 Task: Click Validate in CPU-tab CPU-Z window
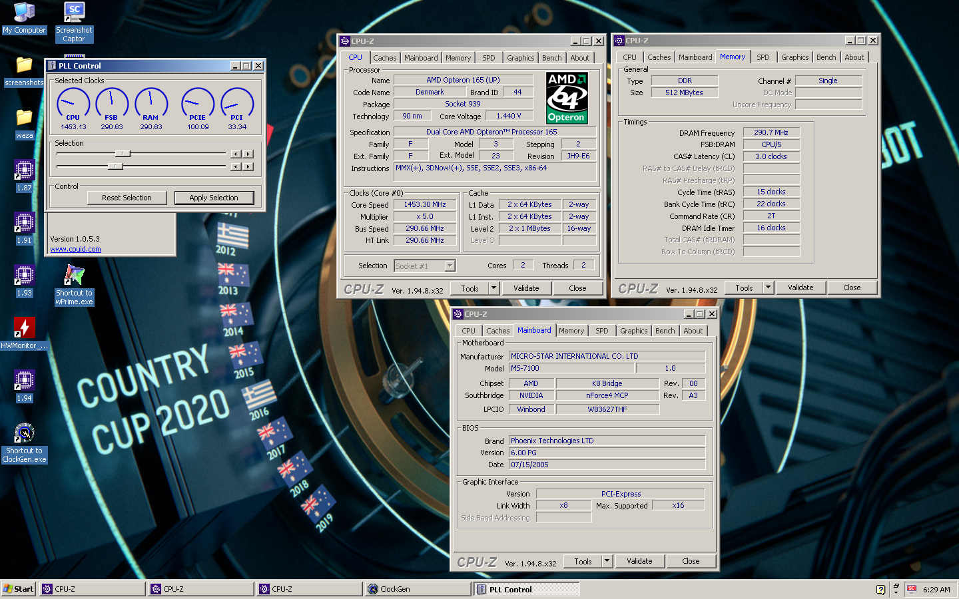coord(526,288)
